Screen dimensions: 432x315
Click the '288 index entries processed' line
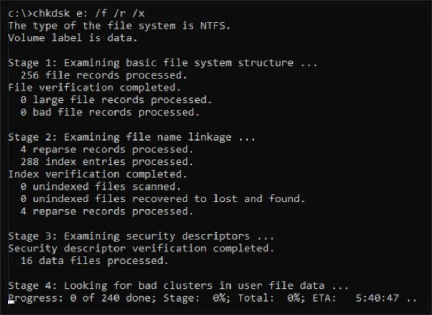(x=107, y=162)
